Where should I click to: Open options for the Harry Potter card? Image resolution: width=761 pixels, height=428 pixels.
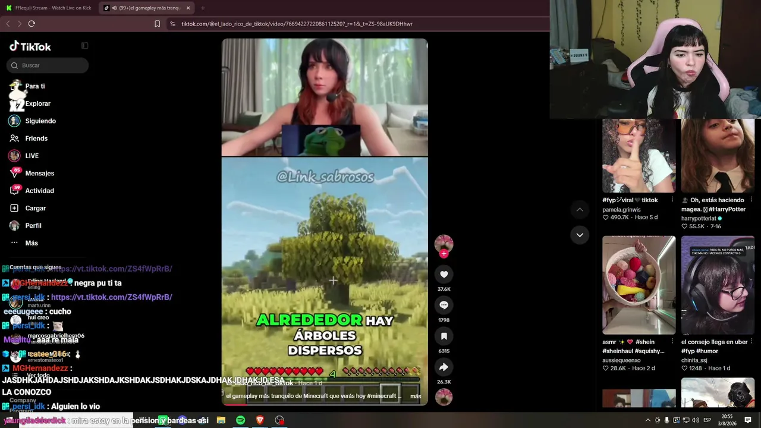[751, 200]
